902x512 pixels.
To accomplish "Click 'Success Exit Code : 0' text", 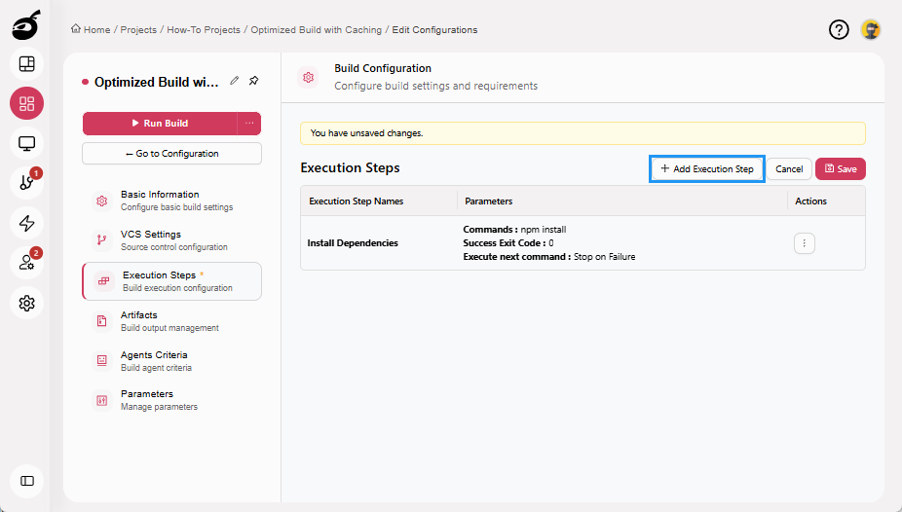I will (508, 243).
